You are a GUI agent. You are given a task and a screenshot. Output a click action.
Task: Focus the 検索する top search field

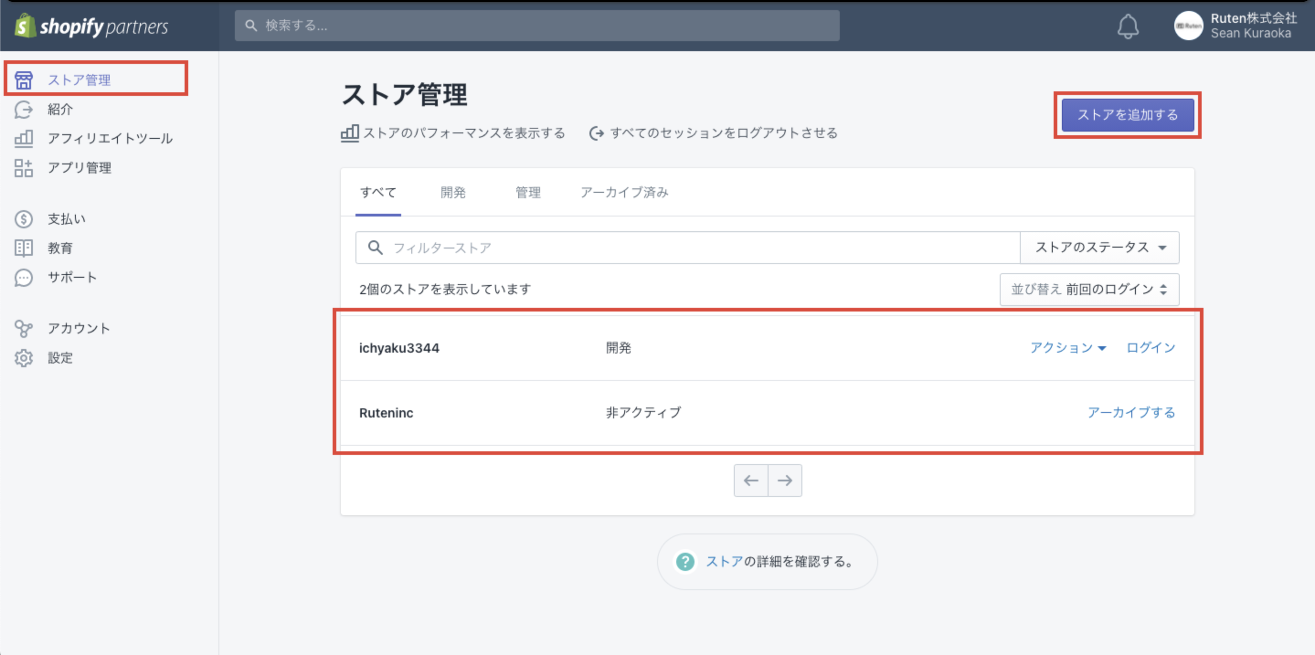(x=537, y=25)
